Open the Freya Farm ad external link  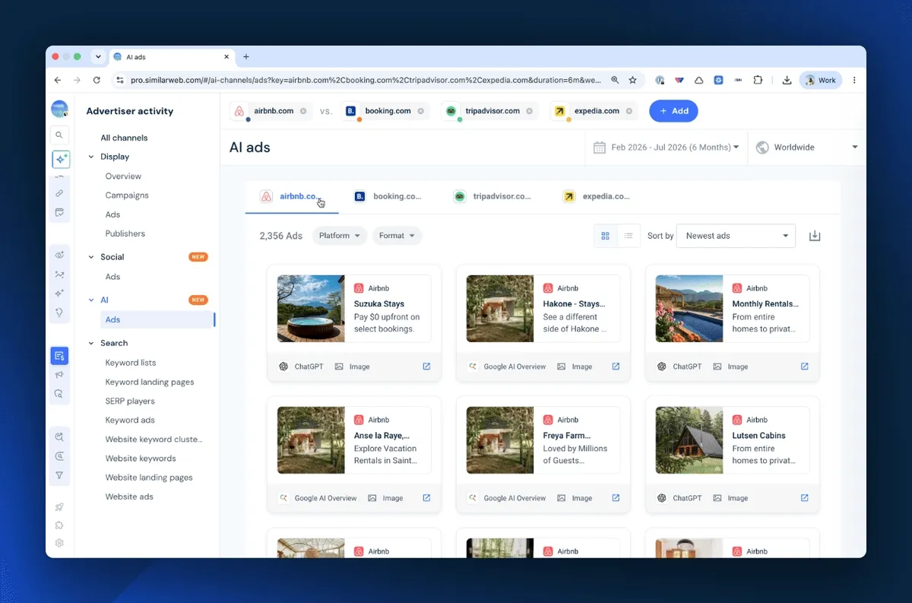point(616,498)
